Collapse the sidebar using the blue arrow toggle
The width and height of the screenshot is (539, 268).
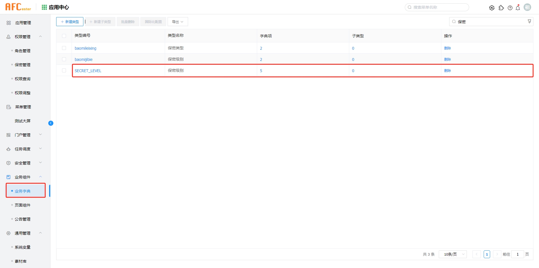click(51, 123)
